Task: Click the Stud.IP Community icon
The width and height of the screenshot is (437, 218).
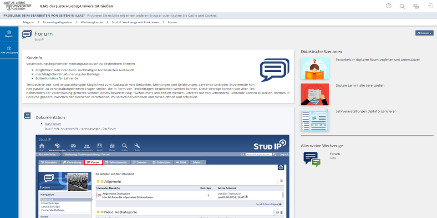Action: (x=86, y=147)
